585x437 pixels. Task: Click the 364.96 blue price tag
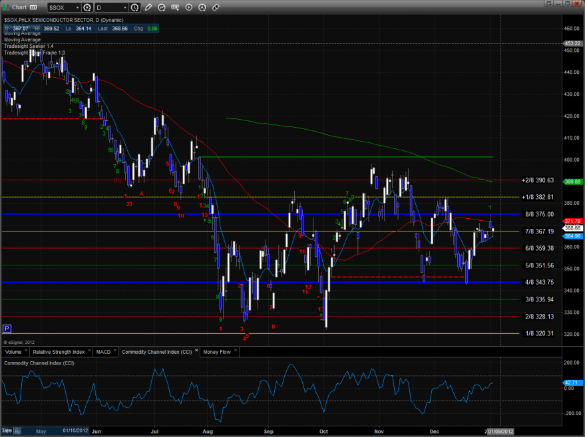[x=572, y=236]
